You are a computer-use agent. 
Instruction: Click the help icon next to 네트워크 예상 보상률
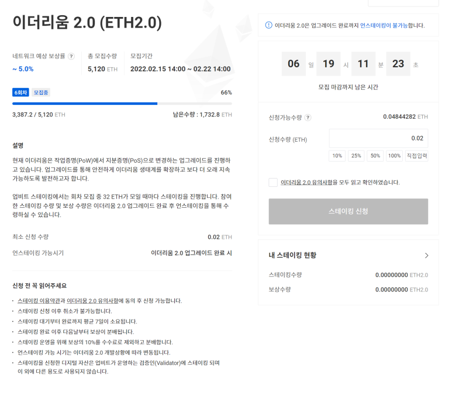71,56
